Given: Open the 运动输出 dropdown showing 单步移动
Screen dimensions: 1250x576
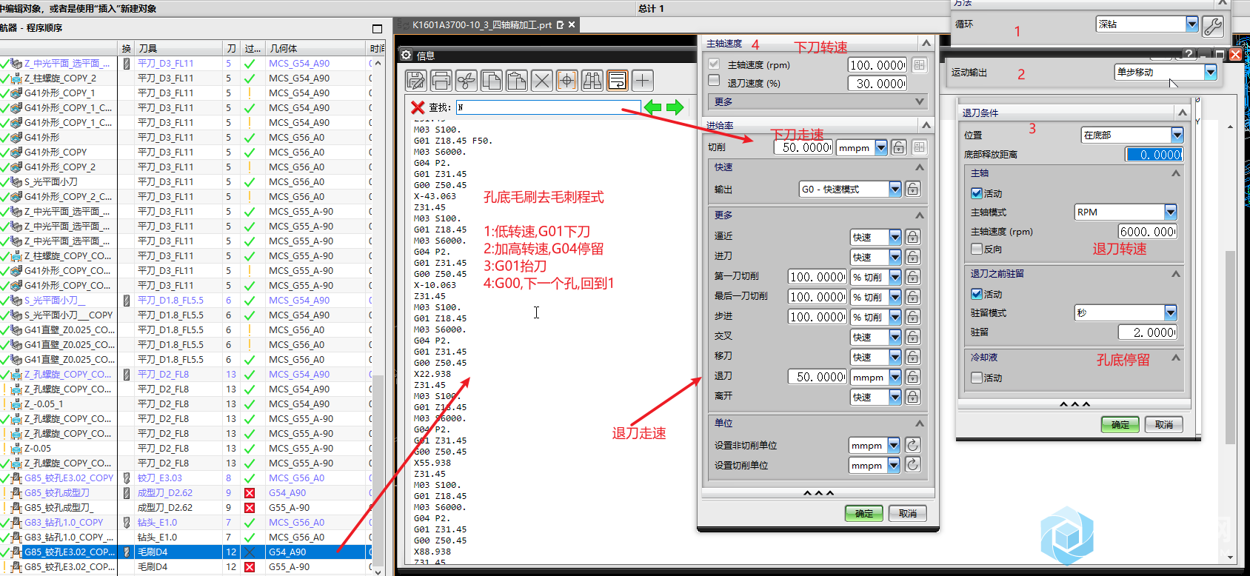Looking at the screenshot, I should pyautogui.click(x=1166, y=72).
